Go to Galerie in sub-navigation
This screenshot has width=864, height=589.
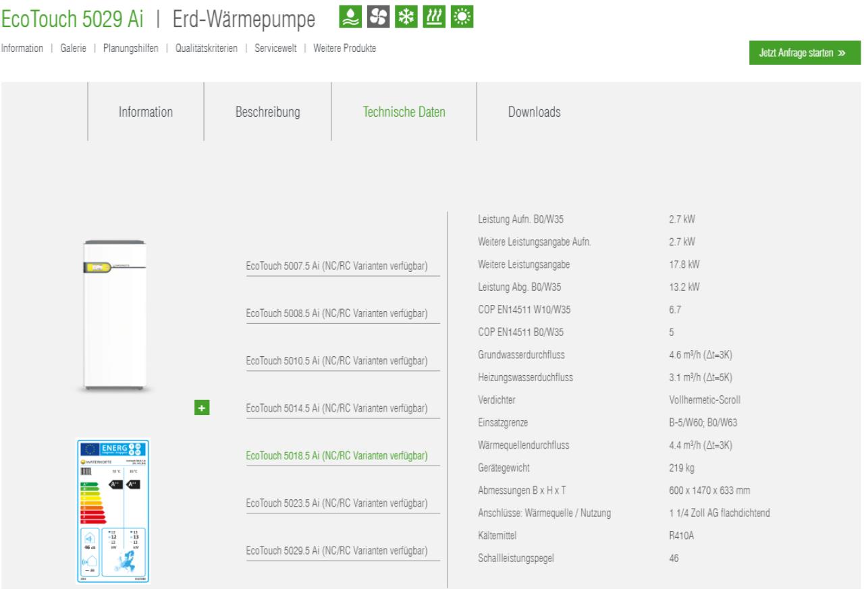tap(74, 48)
